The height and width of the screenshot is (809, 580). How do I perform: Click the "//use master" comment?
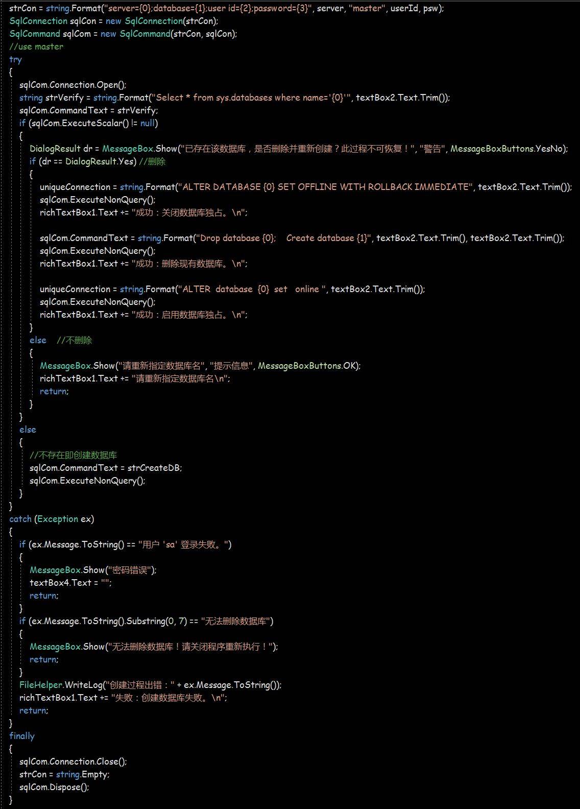point(36,46)
